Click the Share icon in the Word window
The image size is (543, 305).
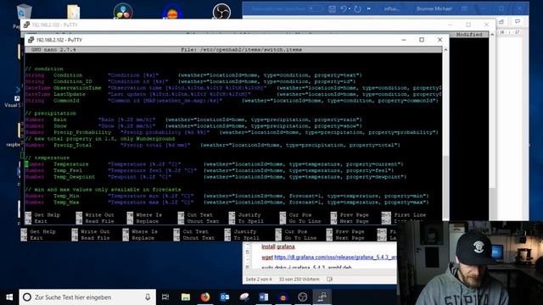pyautogui.click(x=501, y=22)
